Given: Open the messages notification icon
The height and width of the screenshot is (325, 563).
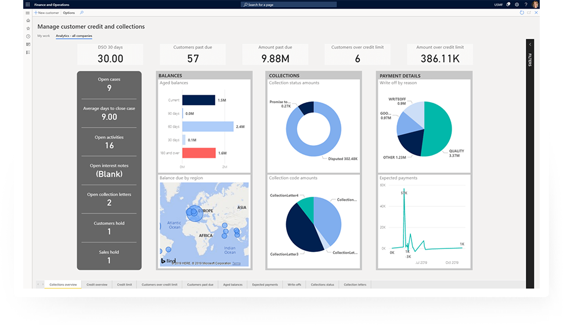Looking at the screenshot, I should [508, 5].
